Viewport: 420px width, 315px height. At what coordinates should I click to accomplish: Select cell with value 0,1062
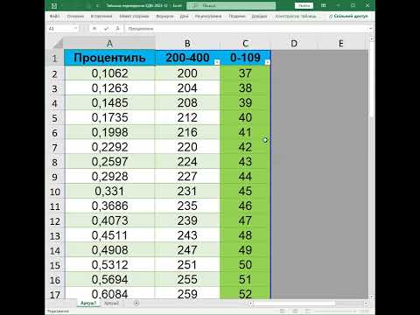109,73
